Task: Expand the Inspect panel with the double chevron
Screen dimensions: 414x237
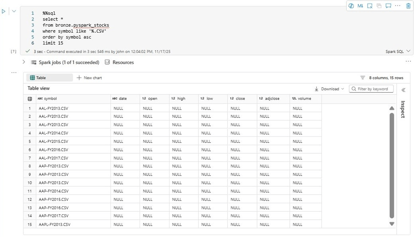Action: (x=403, y=90)
